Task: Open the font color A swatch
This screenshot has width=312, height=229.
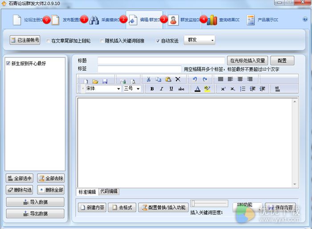Action: [197, 88]
